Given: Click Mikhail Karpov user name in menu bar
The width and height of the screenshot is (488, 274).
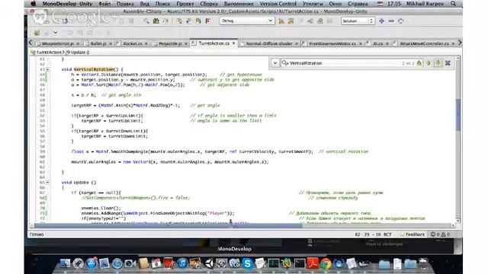Looking at the screenshot, I should point(425,4).
